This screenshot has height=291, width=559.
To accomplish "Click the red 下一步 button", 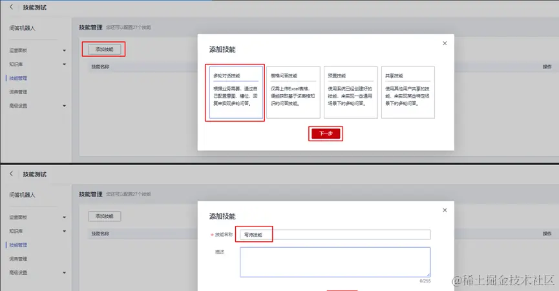I will click(x=326, y=134).
